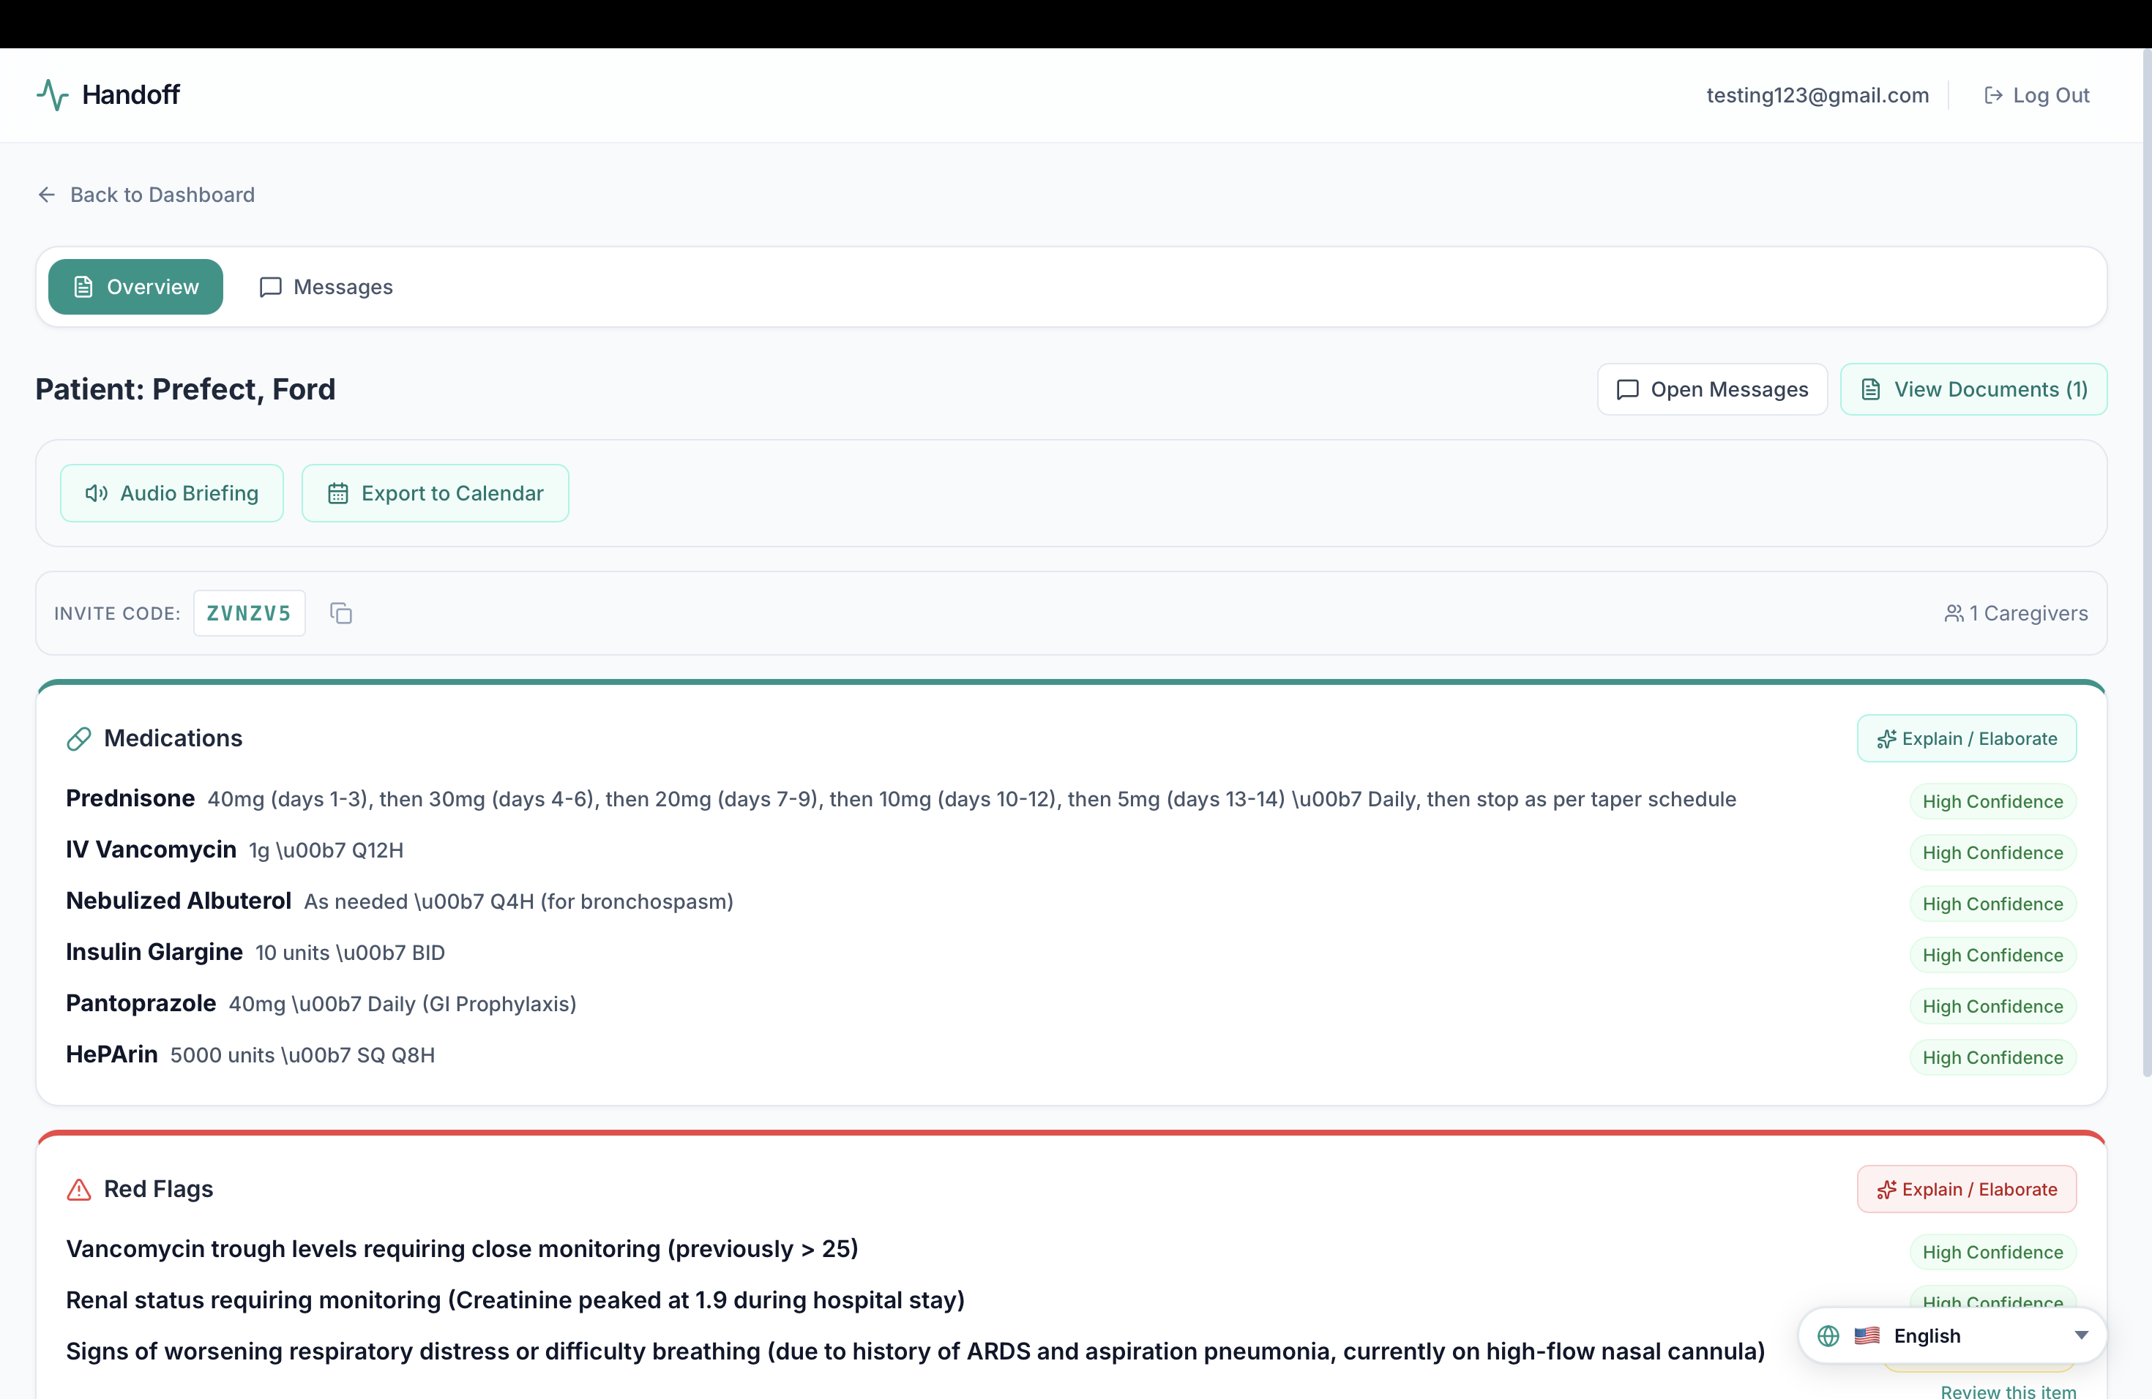
Task: Expand language list via dropdown arrow
Action: [x=2080, y=1336]
